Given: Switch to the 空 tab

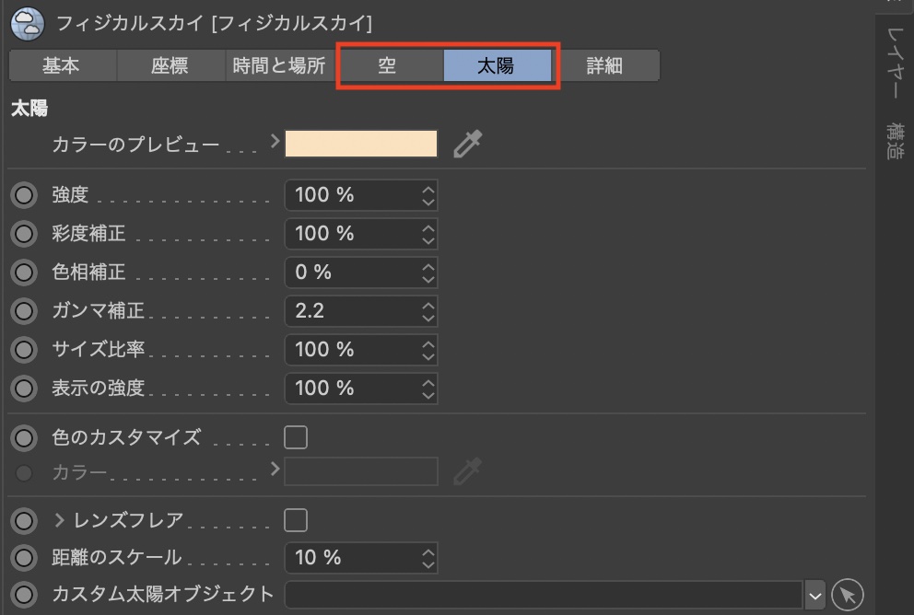Looking at the screenshot, I should tap(388, 66).
